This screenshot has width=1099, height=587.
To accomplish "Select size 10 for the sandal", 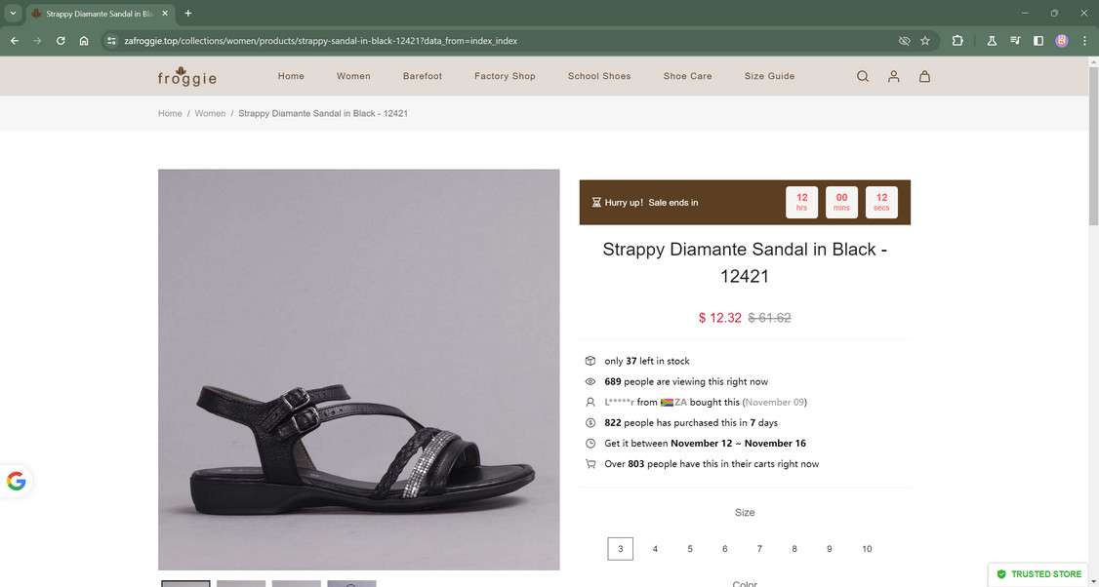I will pos(866,549).
